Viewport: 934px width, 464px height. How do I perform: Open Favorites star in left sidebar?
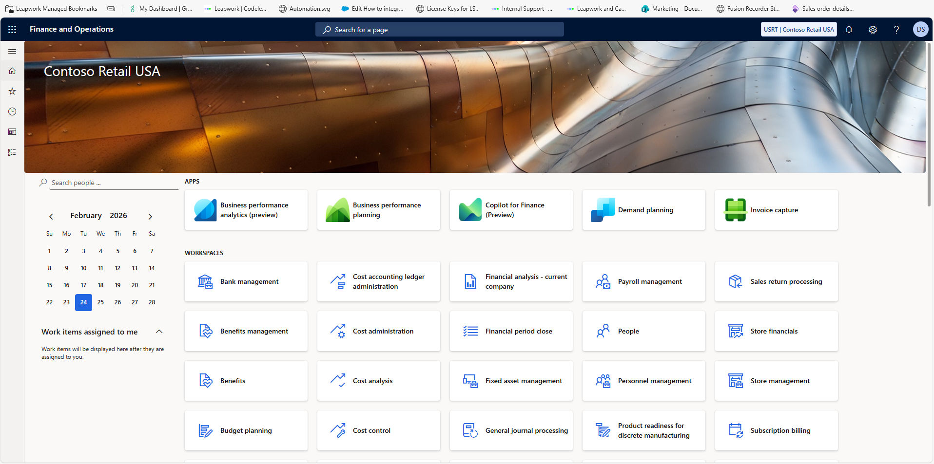[x=12, y=91]
